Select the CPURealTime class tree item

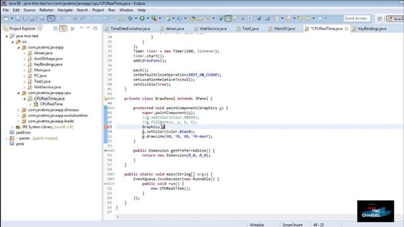[51, 104]
